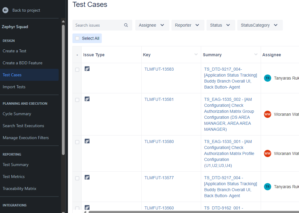The image size is (299, 213).
Task: Check the Select All checkbox
Action: coord(78,38)
